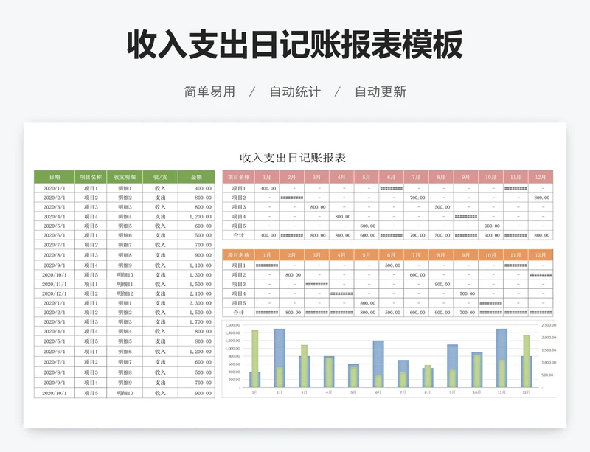Click the date cell 2020/11/1
Image resolution: width=590 pixels, height=452 pixels.
point(55,284)
